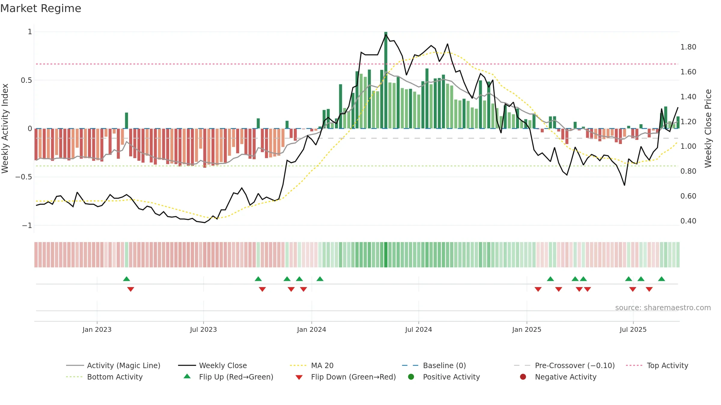
Task: Click the −0.5 left axis tick label
Action: 23,177
